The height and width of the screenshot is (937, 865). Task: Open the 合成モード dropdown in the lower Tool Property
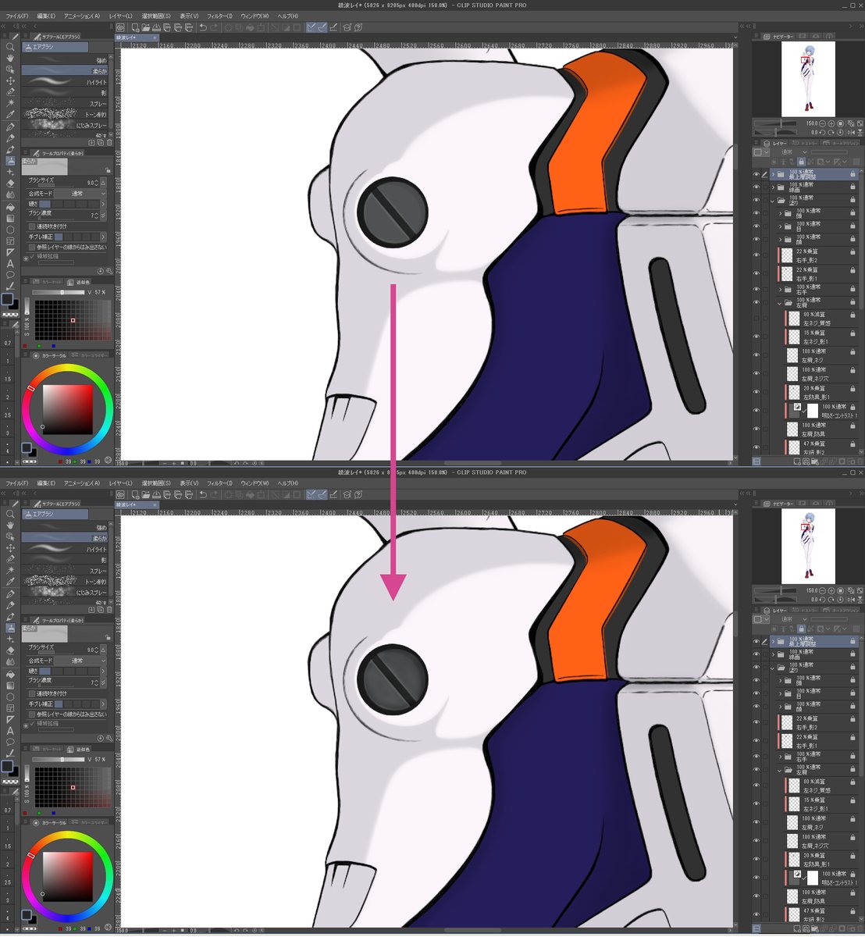pyautogui.click(x=79, y=661)
